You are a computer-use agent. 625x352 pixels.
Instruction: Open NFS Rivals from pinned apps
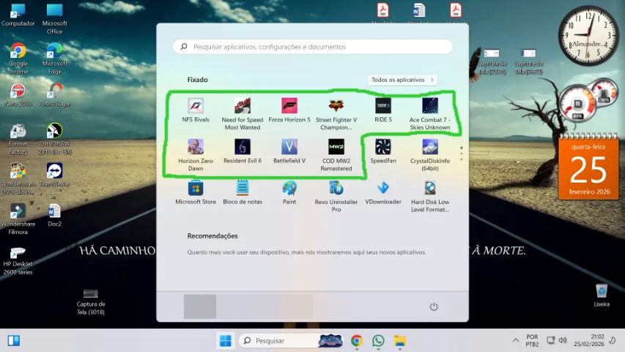196,110
